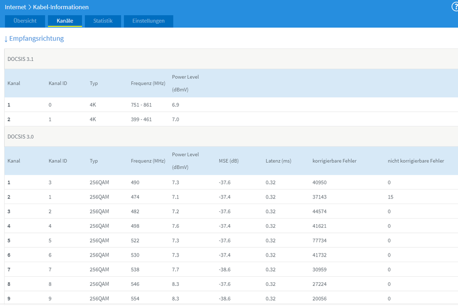458x306 pixels.
Task: Click the nicht korrigierbare Fehler column header
Action: (415, 161)
